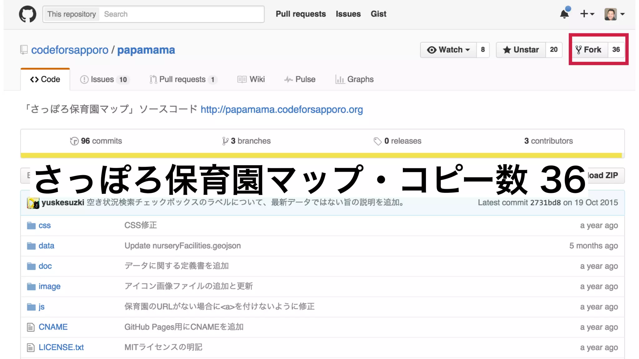View the 96 commits history
The width and height of the screenshot is (639, 359).
coord(96,141)
